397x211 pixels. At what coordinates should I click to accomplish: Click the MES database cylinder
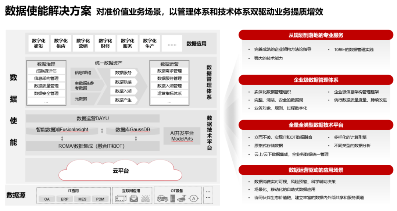(x=82, y=199)
